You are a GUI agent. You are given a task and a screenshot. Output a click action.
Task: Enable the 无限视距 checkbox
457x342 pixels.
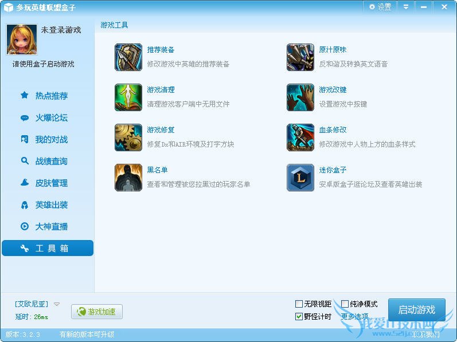[x=299, y=304]
